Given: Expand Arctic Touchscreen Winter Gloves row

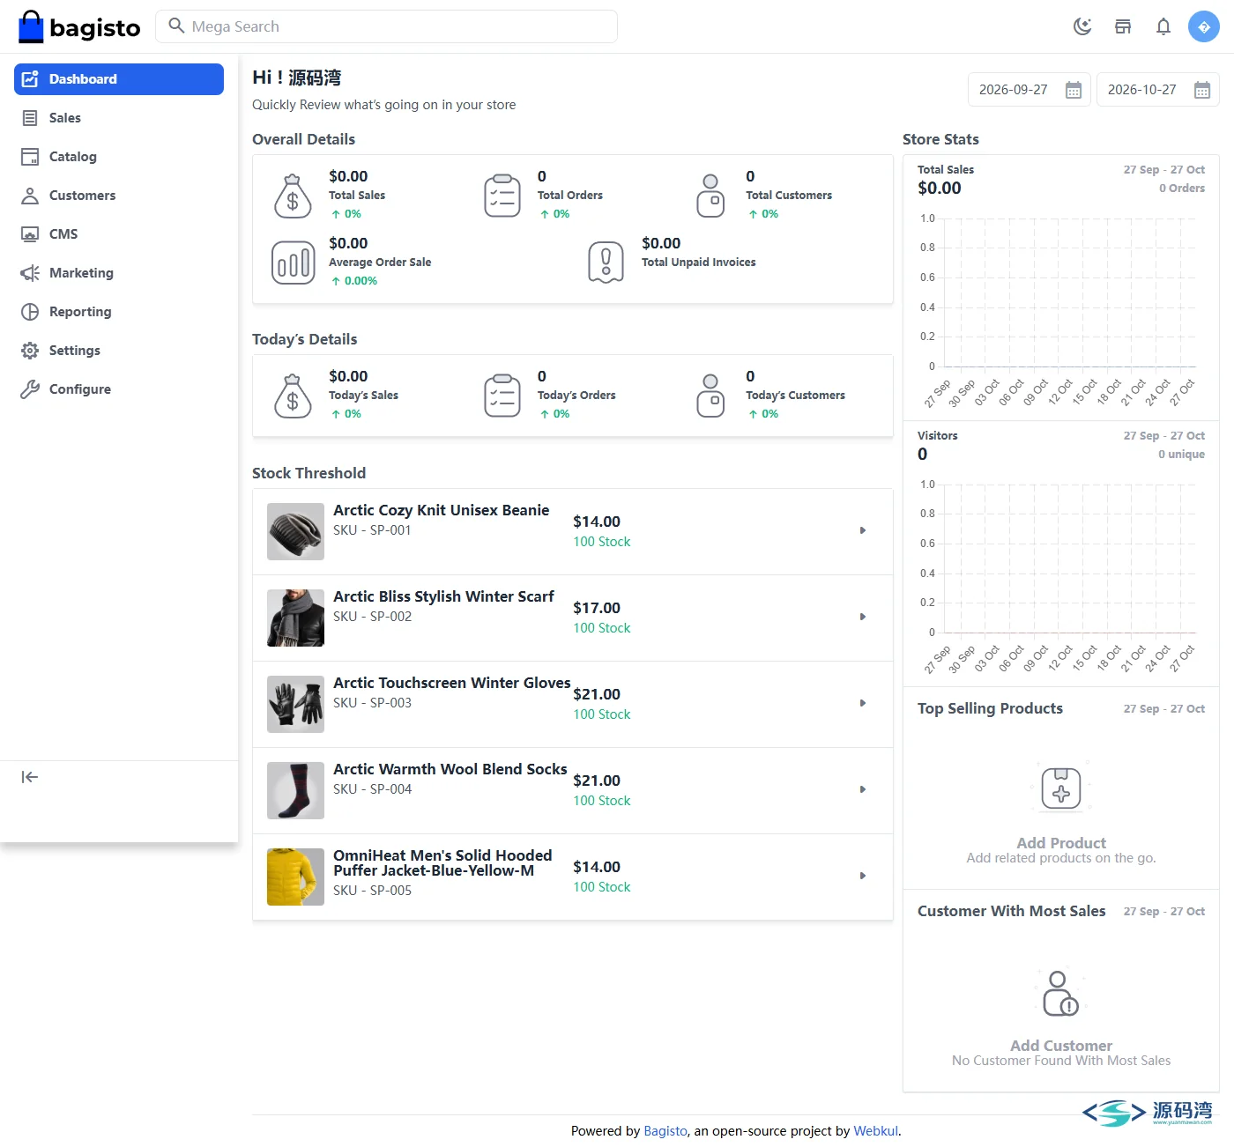Looking at the screenshot, I should (863, 703).
